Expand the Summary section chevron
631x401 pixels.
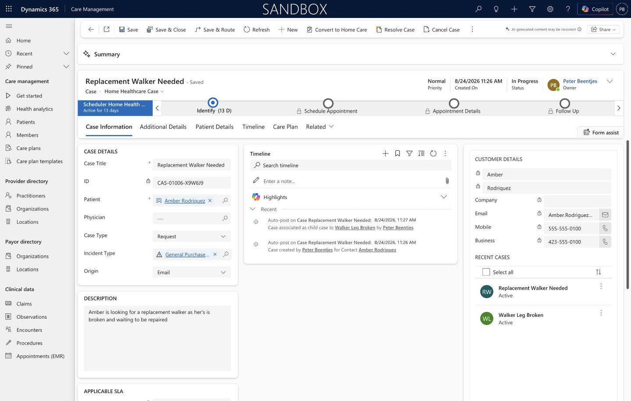click(613, 54)
